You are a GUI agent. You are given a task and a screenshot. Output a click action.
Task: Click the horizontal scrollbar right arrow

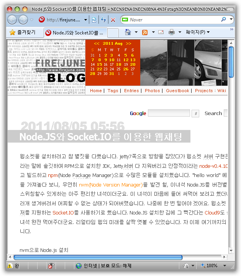click(x=224, y=257)
